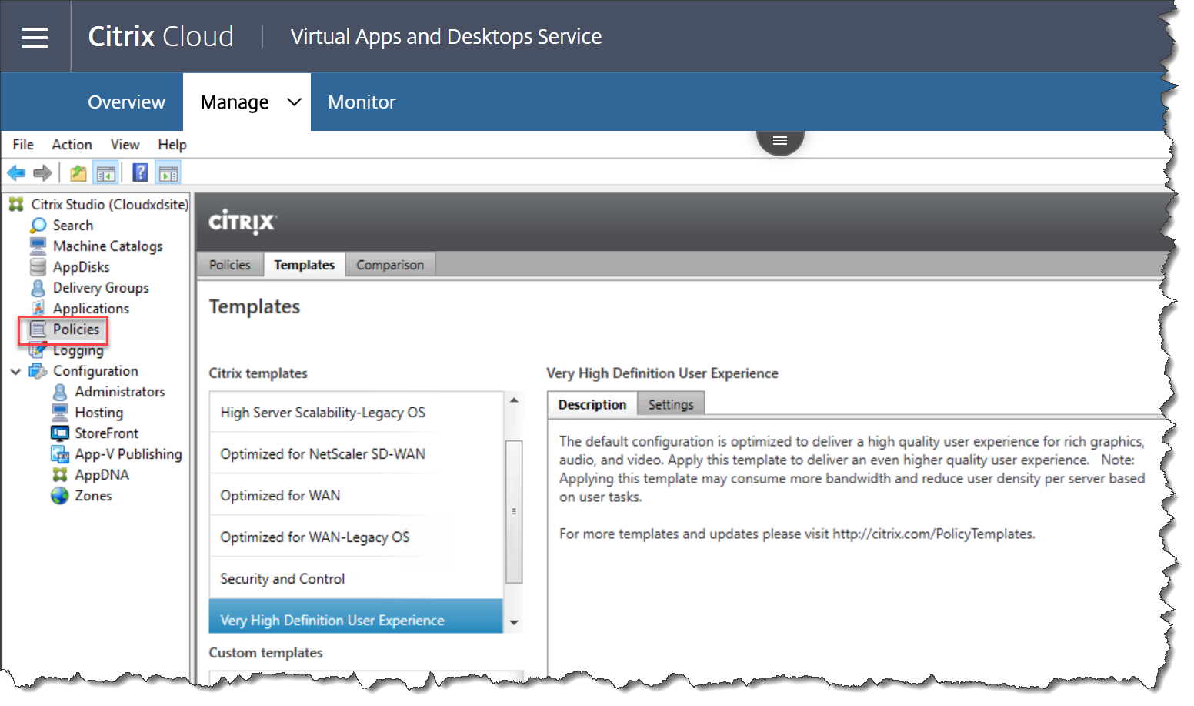This screenshot has width=1194, height=706.
Task: Open the File menu
Action: point(23,144)
